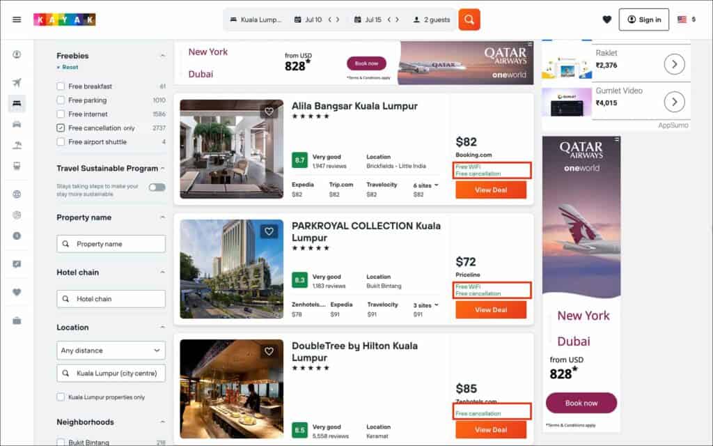Edit the 2 guests field
The width and height of the screenshot is (713, 446).
click(431, 20)
